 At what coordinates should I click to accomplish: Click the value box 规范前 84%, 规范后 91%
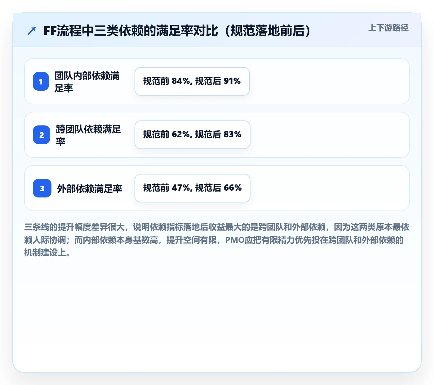point(192,81)
